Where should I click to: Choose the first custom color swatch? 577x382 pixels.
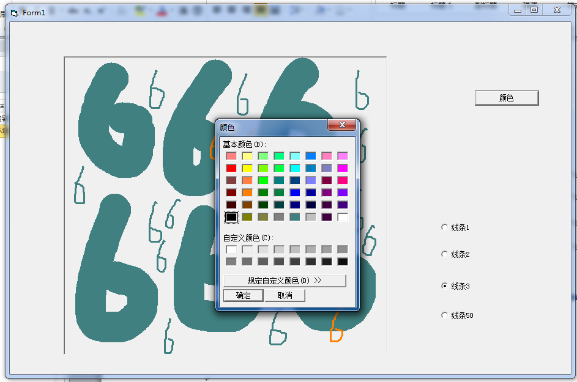coord(231,248)
